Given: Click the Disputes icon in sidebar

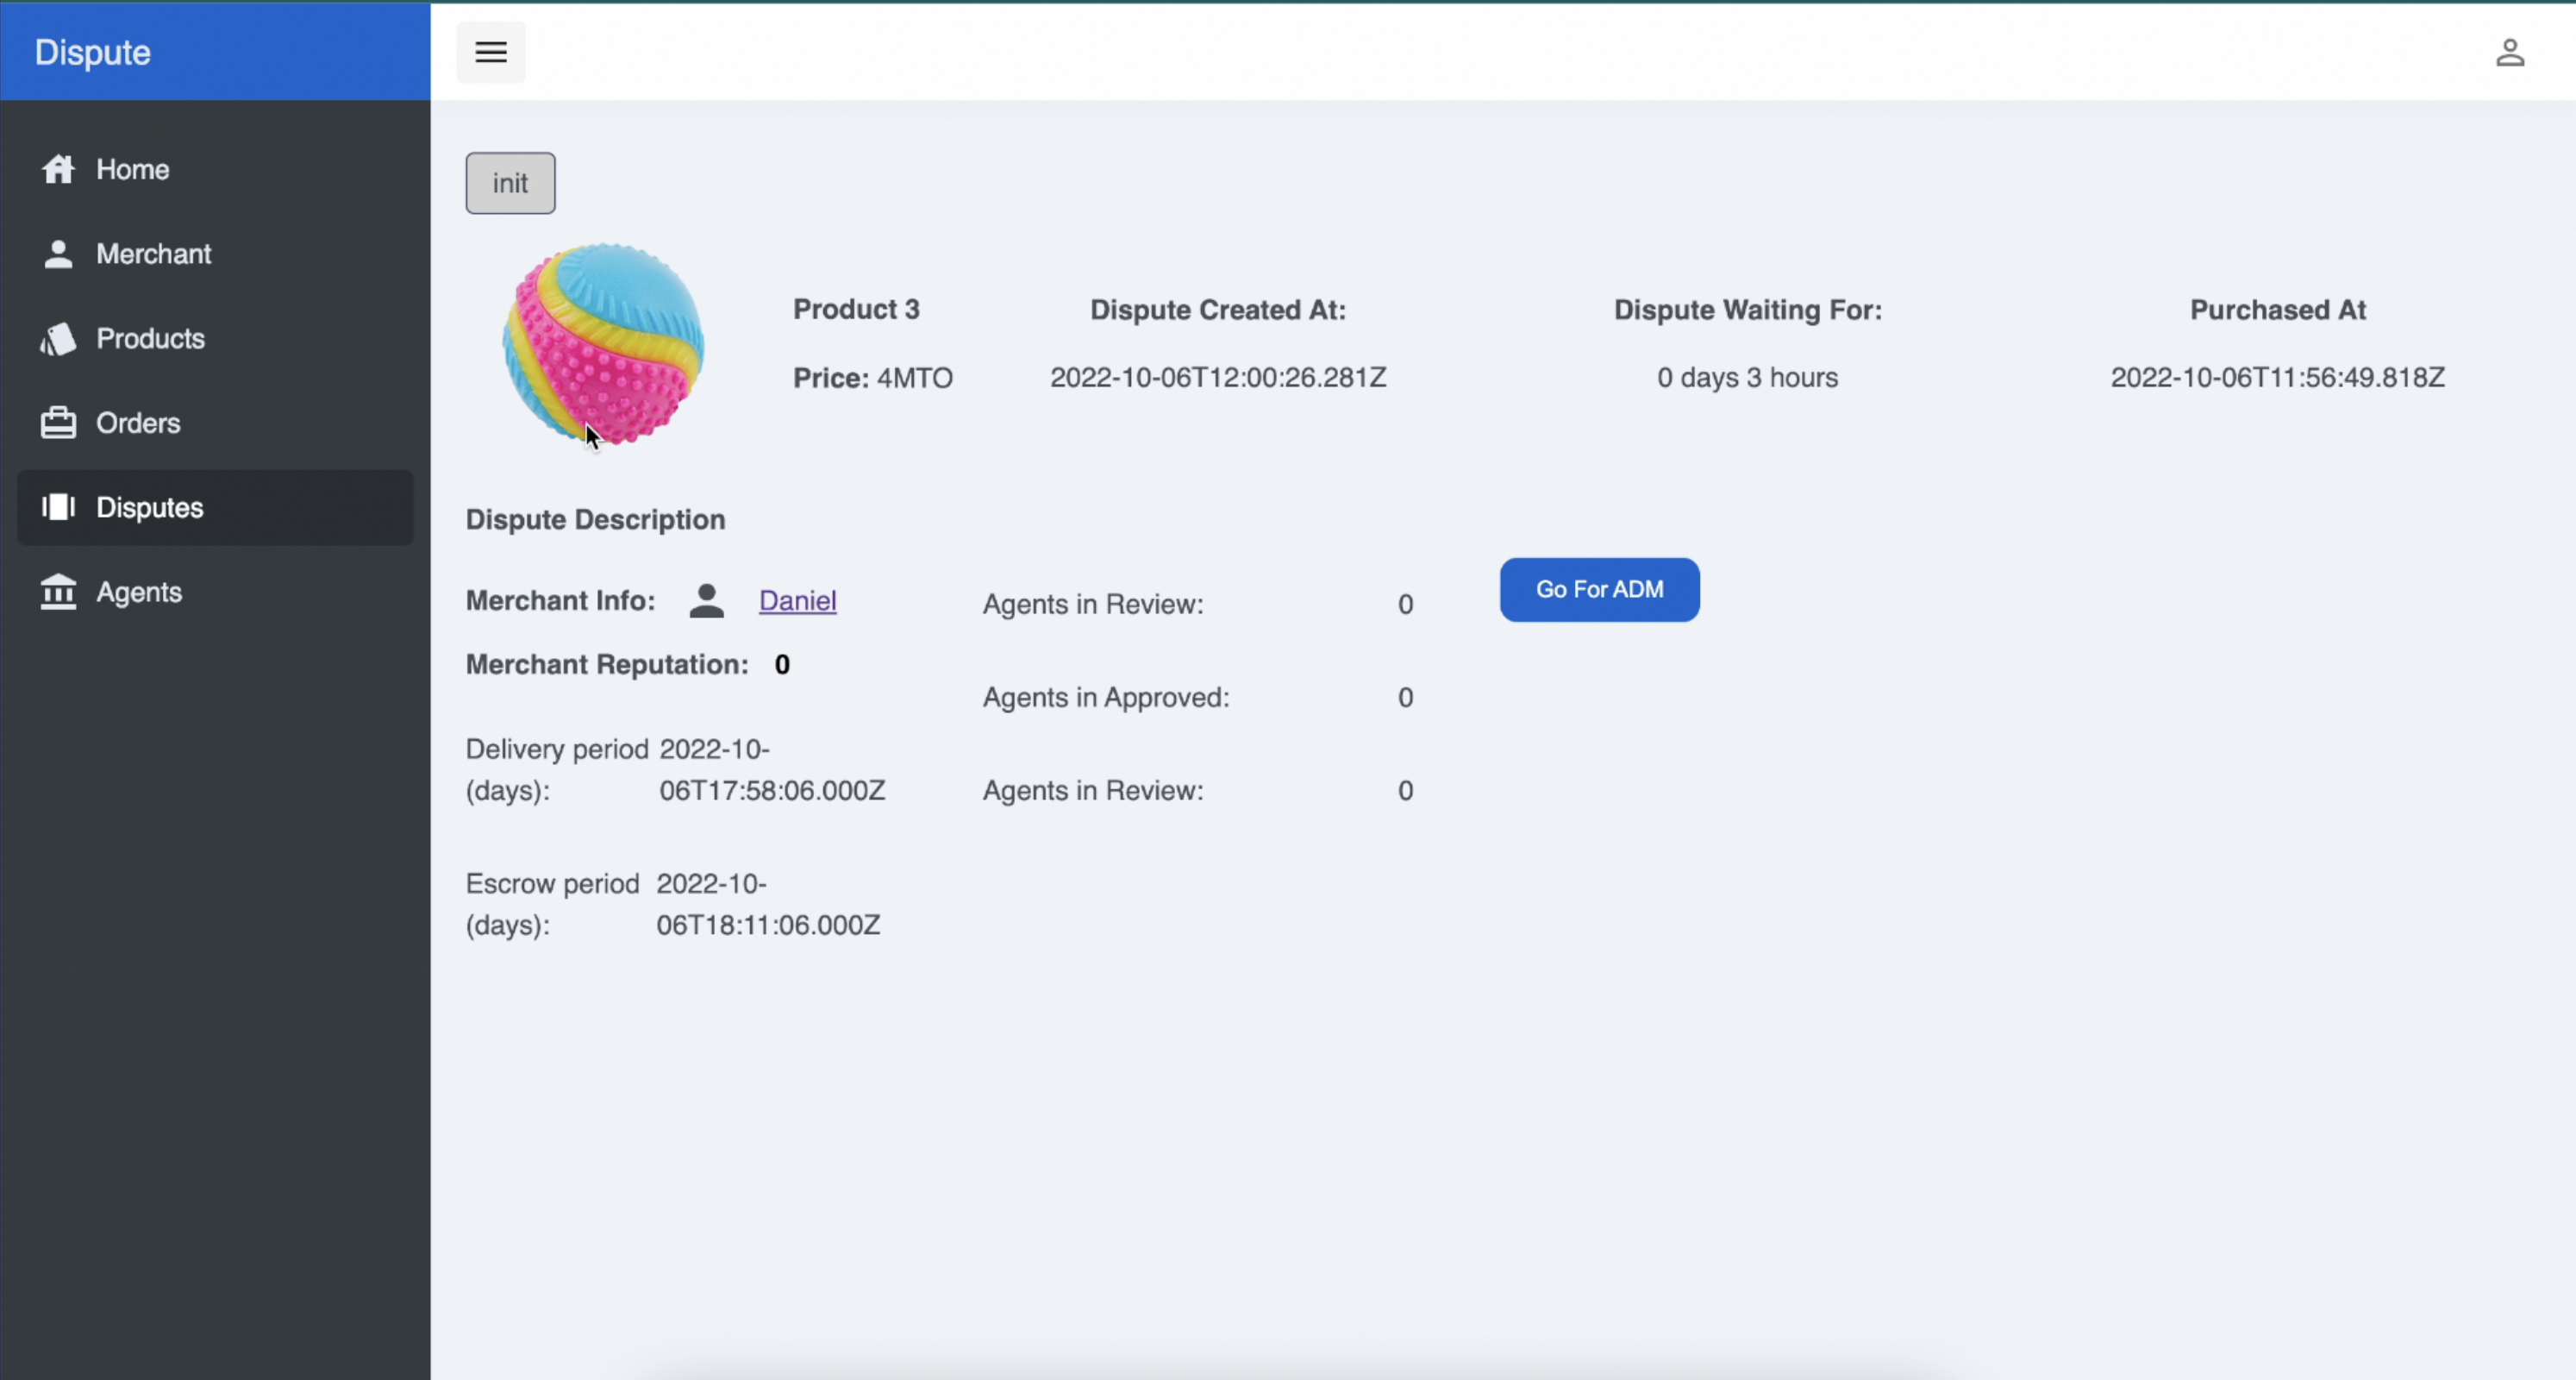Looking at the screenshot, I should pyautogui.click(x=58, y=507).
